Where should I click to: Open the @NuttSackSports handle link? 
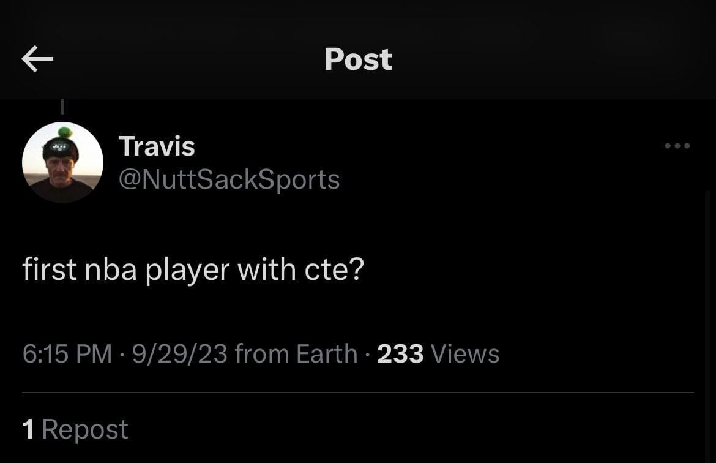[230, 179]
